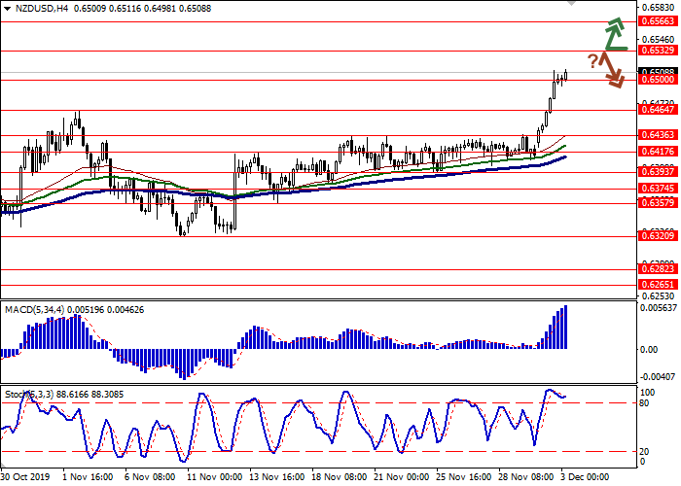Click the tallest latest MACD histogram bar
Viewport: 681px width, 486px height.
(x=565, y=327)
